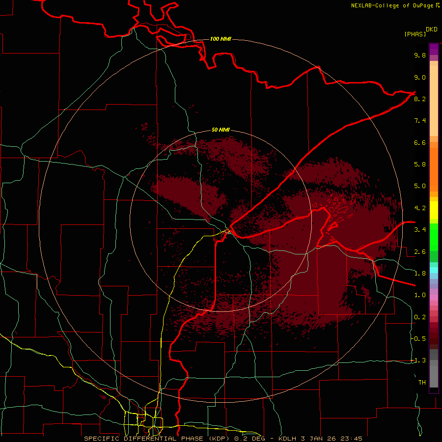
Task: Click the 1.8 value on the color scale
Action: [420, 274]
